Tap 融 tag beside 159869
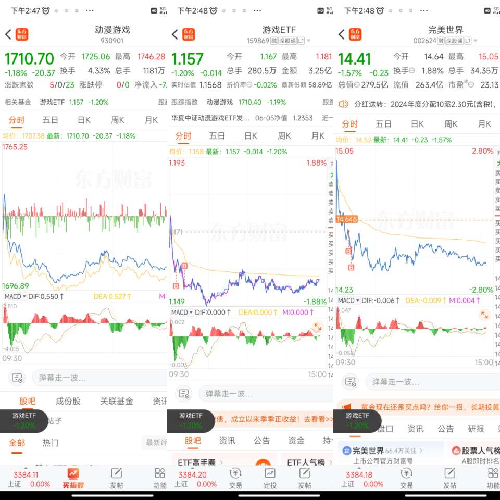This screenshot has width=500, height=500. (274, 41)
